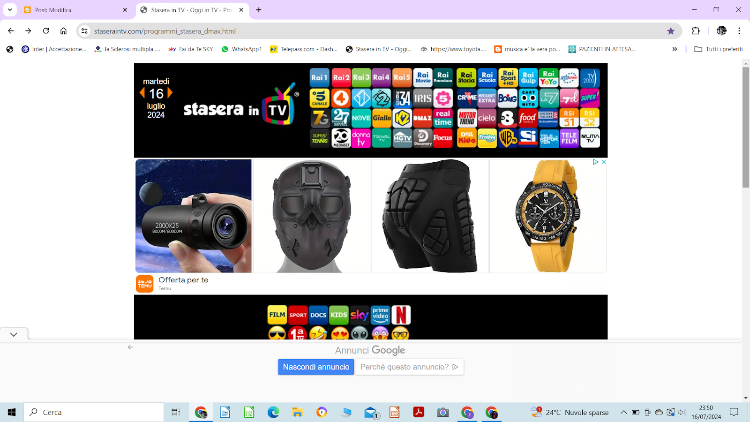Open the Prime Video programs button
The height and width of the screenshot is (422, 750).
pos(380,315)
